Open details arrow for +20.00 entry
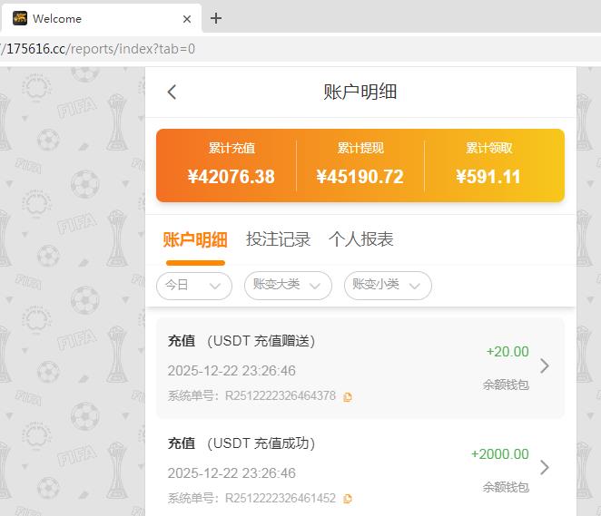601x516 pixels. [545, 366]
